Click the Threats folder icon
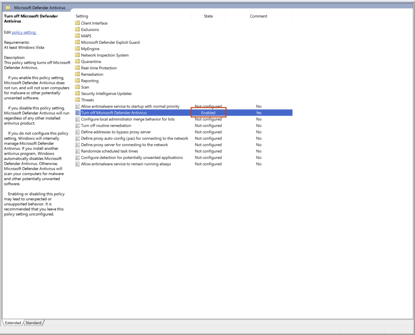Image resolution: width=415 pixels, height=335 pixels. [77, 100]
